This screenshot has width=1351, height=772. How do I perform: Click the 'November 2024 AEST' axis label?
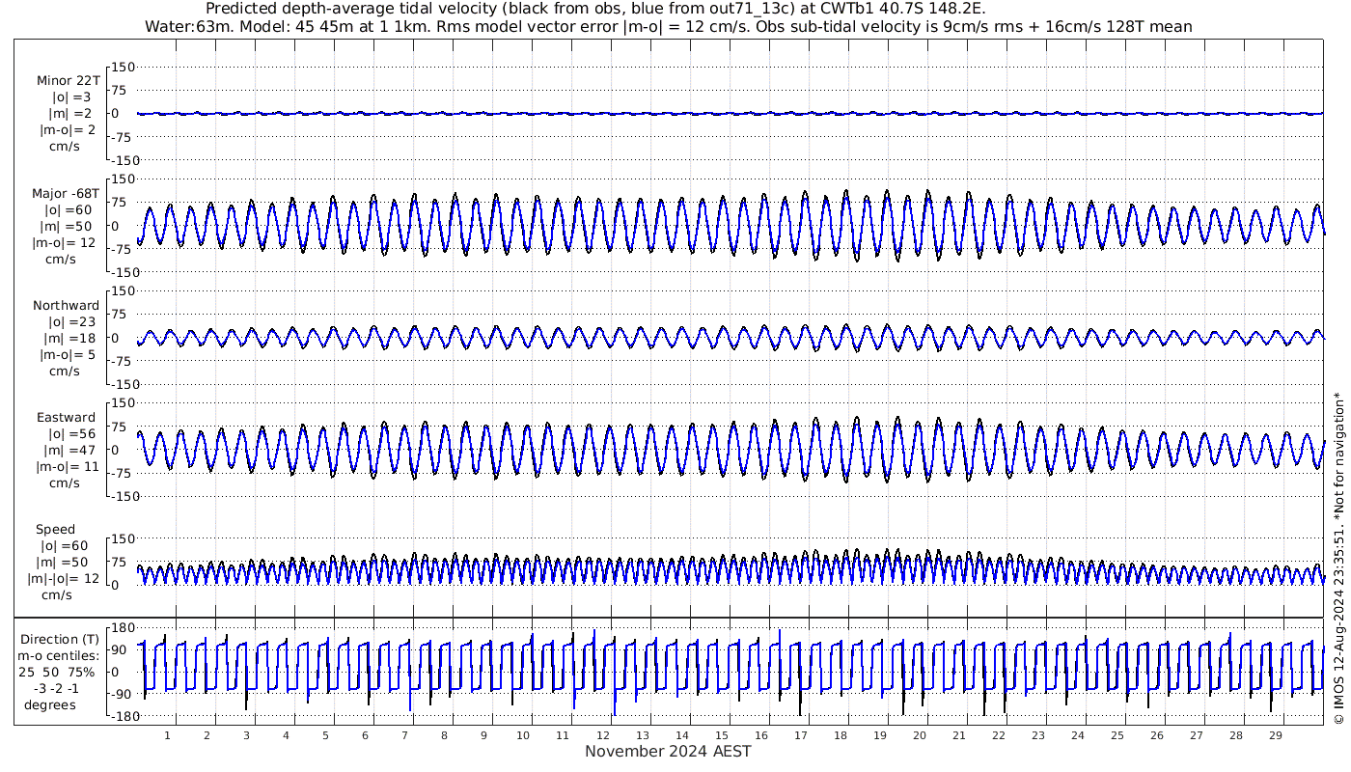668,751
